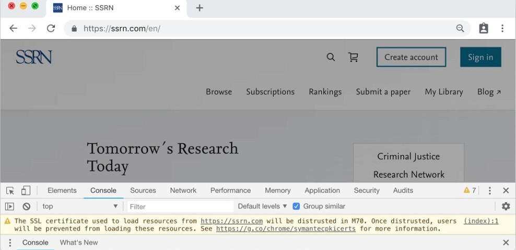Click the inspect element picker icon
The height and width of the screenshot is (250, 516).
[10, 191]
